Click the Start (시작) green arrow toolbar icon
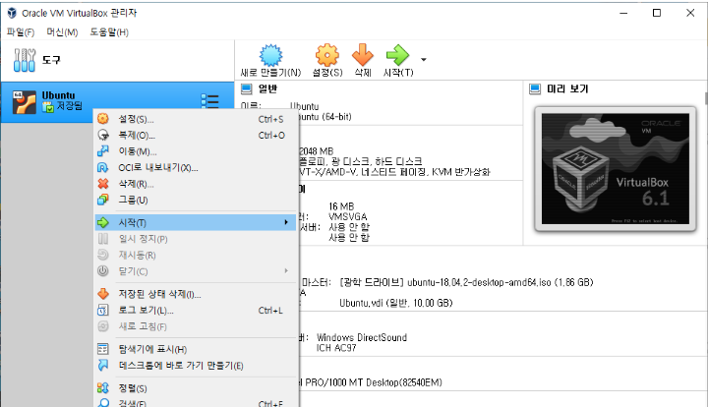The height and width of the screenshot is (407, 708). (x=397, y=55)
